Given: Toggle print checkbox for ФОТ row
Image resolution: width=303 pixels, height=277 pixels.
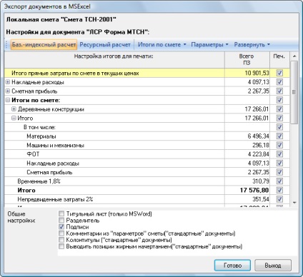Looking at the screenshot, I should (279, 154).
